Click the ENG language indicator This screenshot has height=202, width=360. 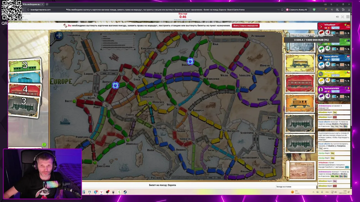click(x=327, y=192)
